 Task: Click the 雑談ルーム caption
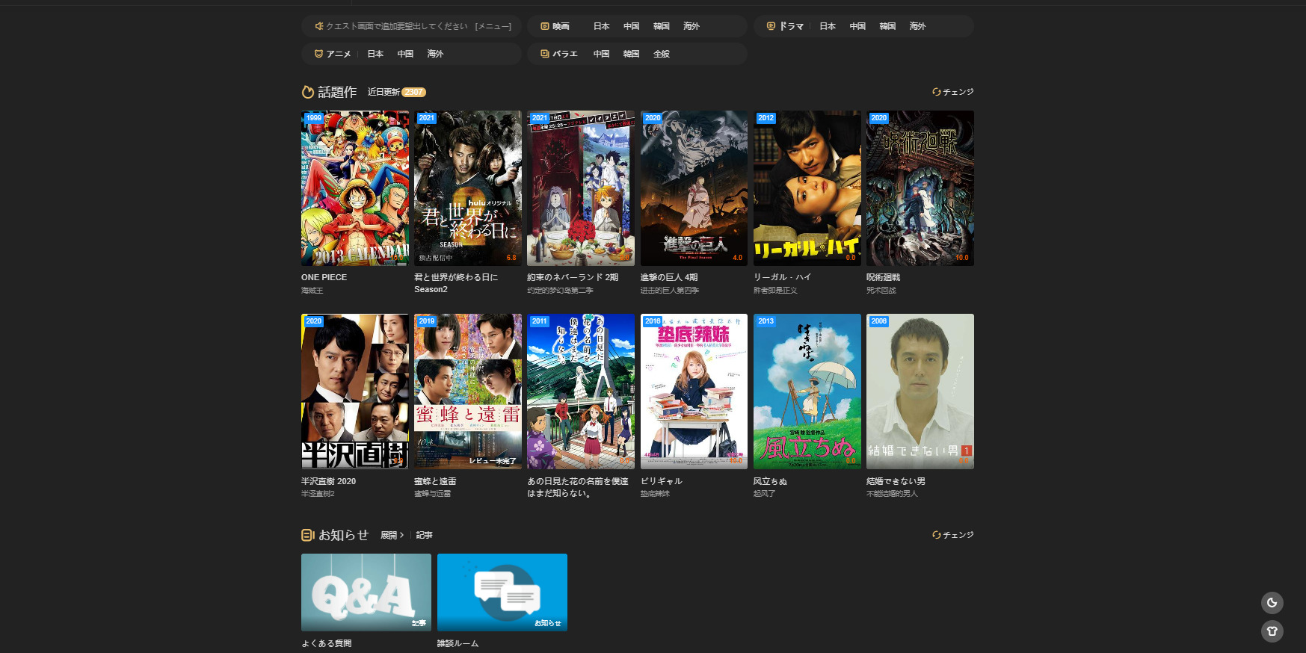click(x=458, y=643)
